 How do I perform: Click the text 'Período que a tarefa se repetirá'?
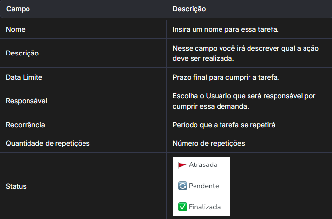point(223,125)
